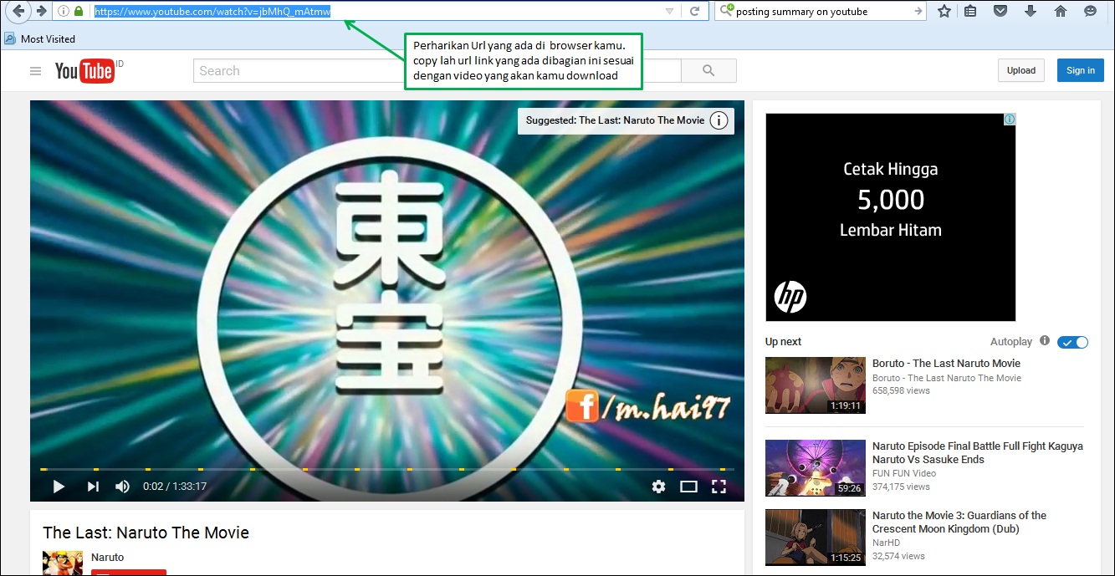1115x576 pixels.
Task: Click the Sign in button
Action: 1080,70
